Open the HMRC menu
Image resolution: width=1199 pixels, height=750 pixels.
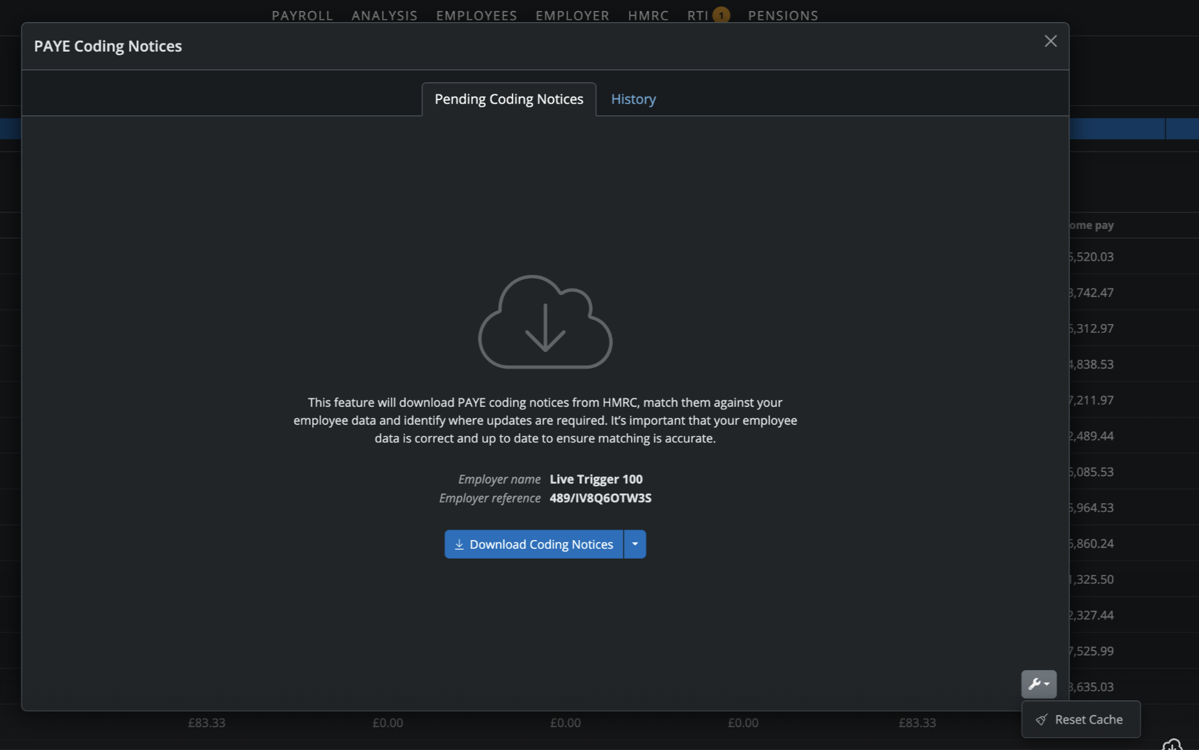(x=648, y=15)
